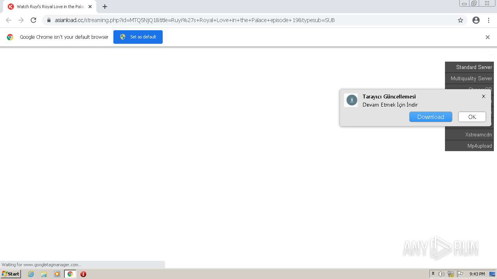
Task: Dismiss the default browser infobar
Action: pos(488,37)
